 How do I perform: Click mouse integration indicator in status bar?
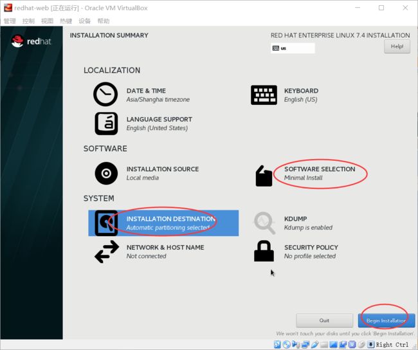coord(361,344)
